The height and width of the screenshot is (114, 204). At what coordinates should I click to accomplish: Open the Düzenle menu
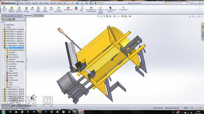[27, 3]
